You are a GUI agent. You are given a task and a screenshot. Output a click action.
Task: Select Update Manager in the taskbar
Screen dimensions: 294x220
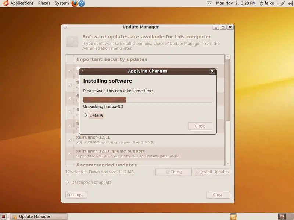pos(39,217)
